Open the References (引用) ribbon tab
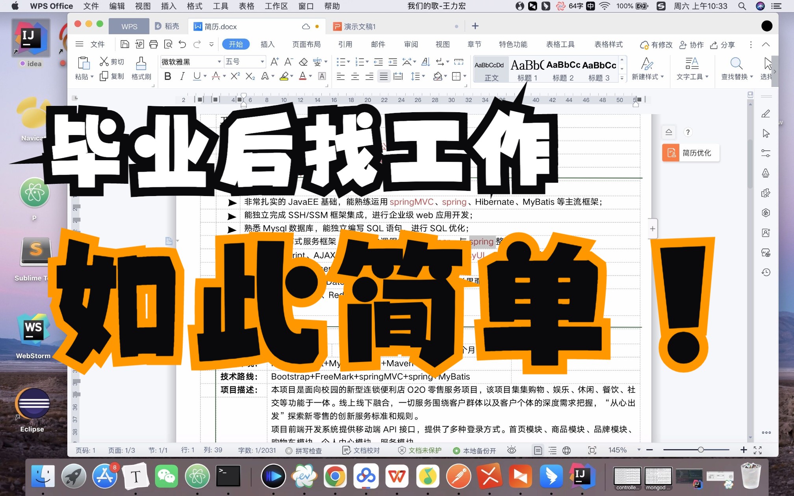This screenshot has height=496, width=794. (345, 44)
